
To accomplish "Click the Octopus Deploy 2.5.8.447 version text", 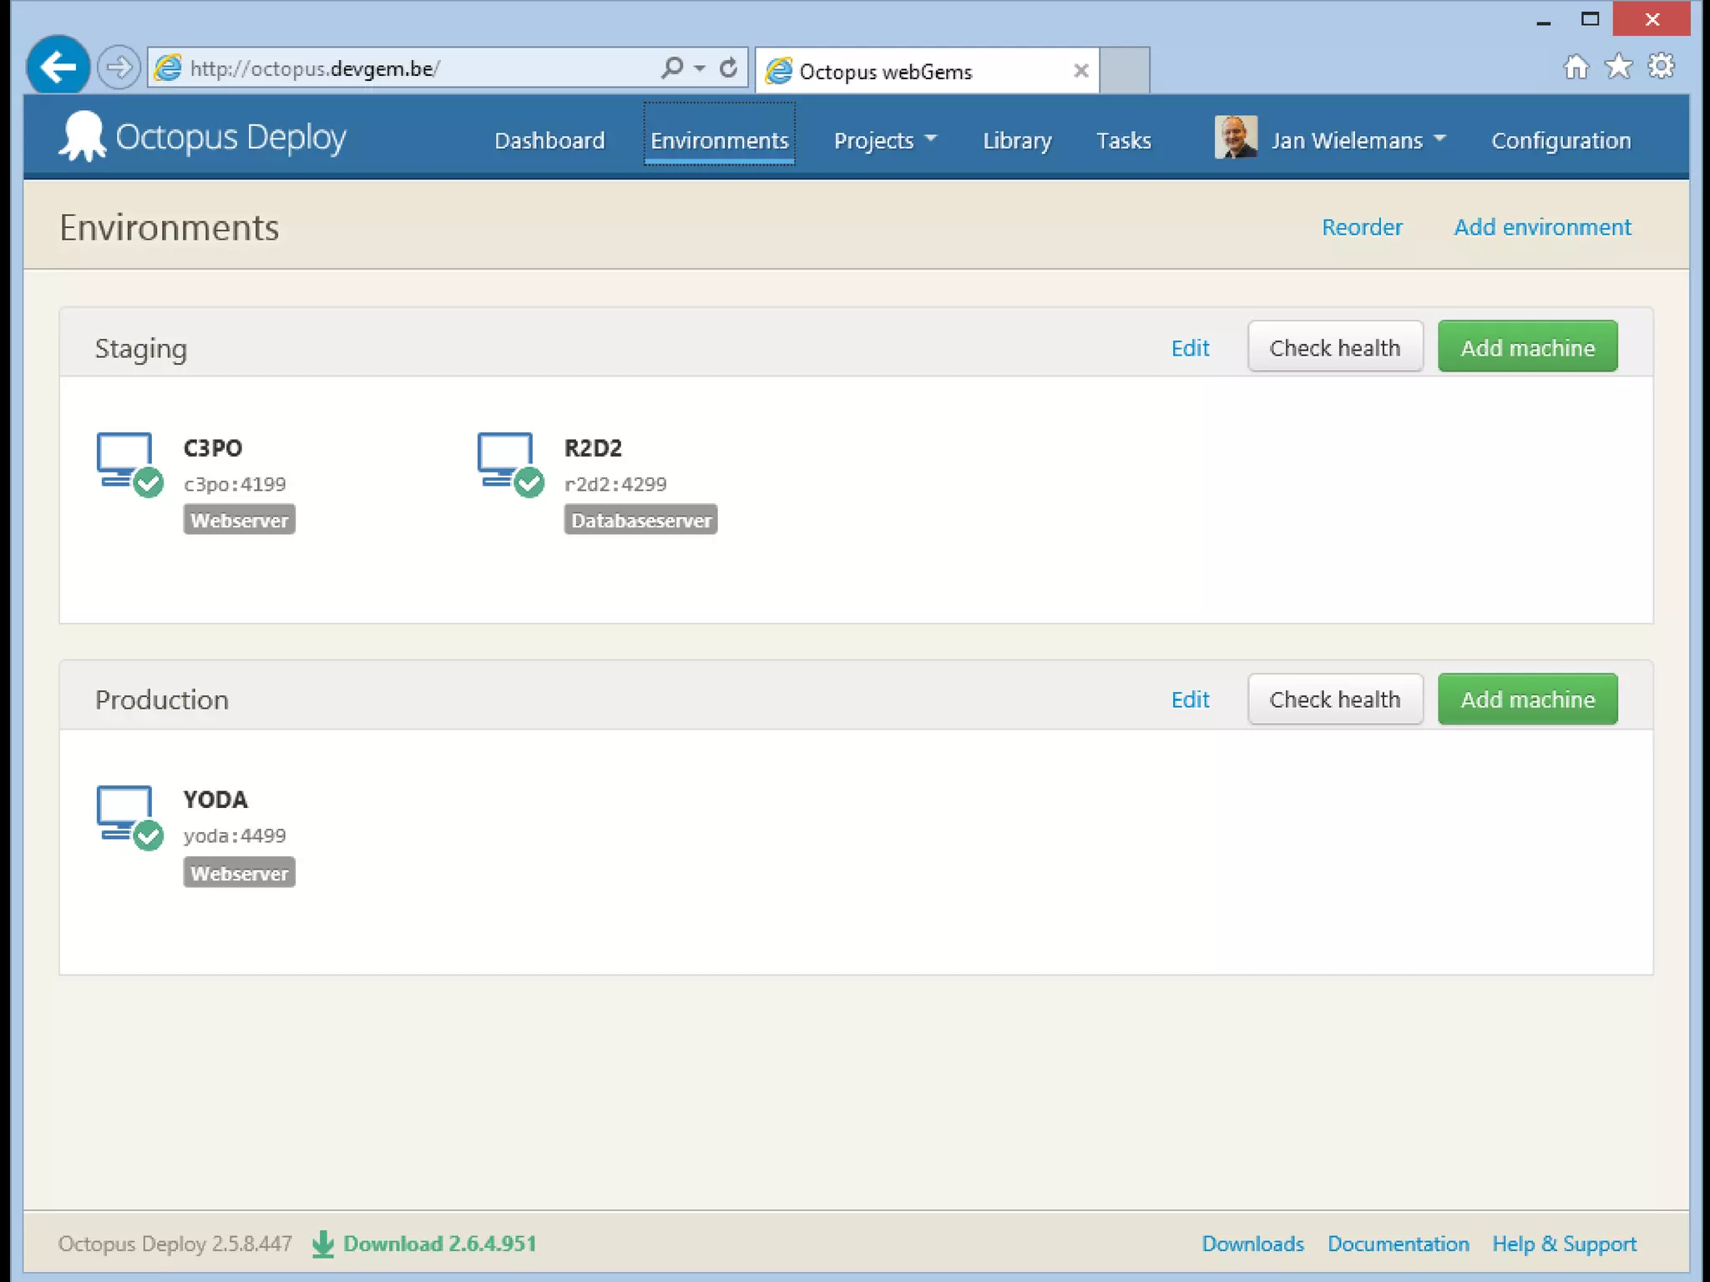I will [x=175, y=1244].
